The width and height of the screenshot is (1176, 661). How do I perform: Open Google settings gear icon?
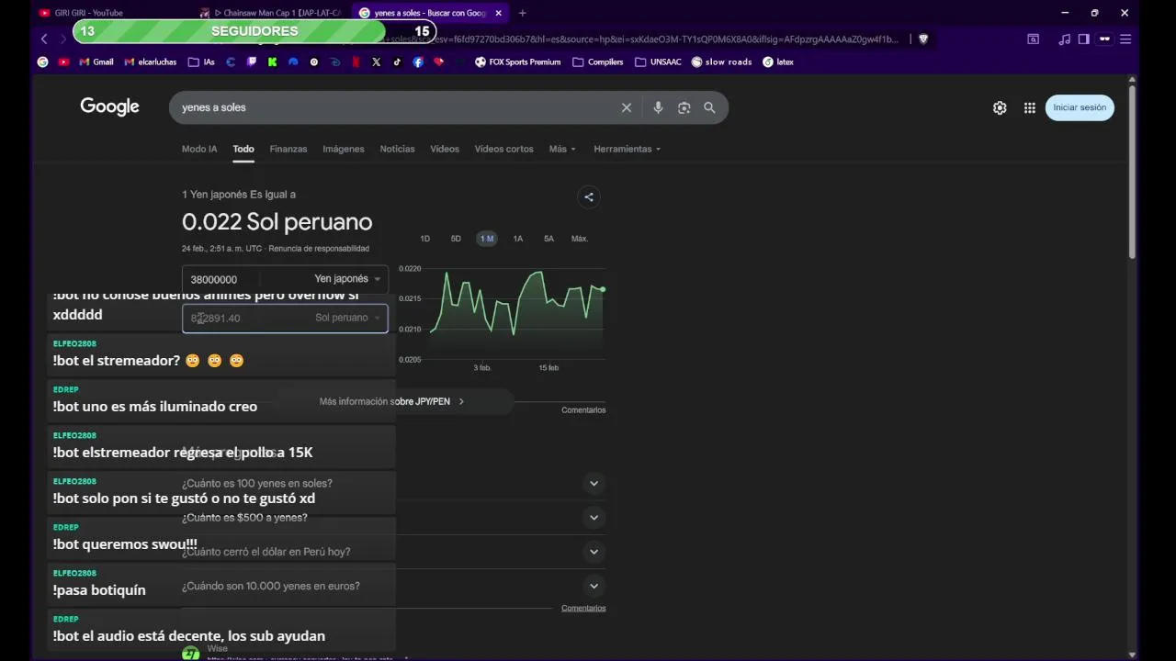(x=1000, y=107)
